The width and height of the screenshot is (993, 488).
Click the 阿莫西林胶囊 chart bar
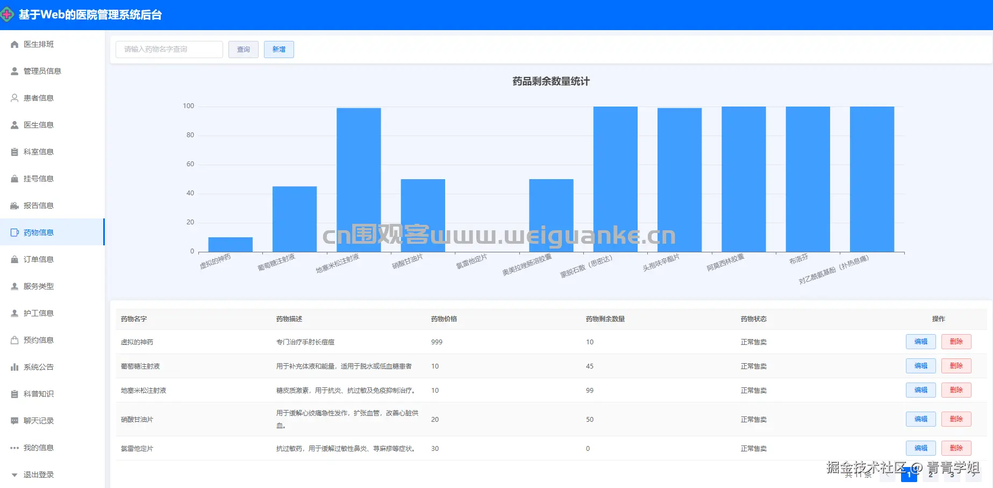(744, 179)
